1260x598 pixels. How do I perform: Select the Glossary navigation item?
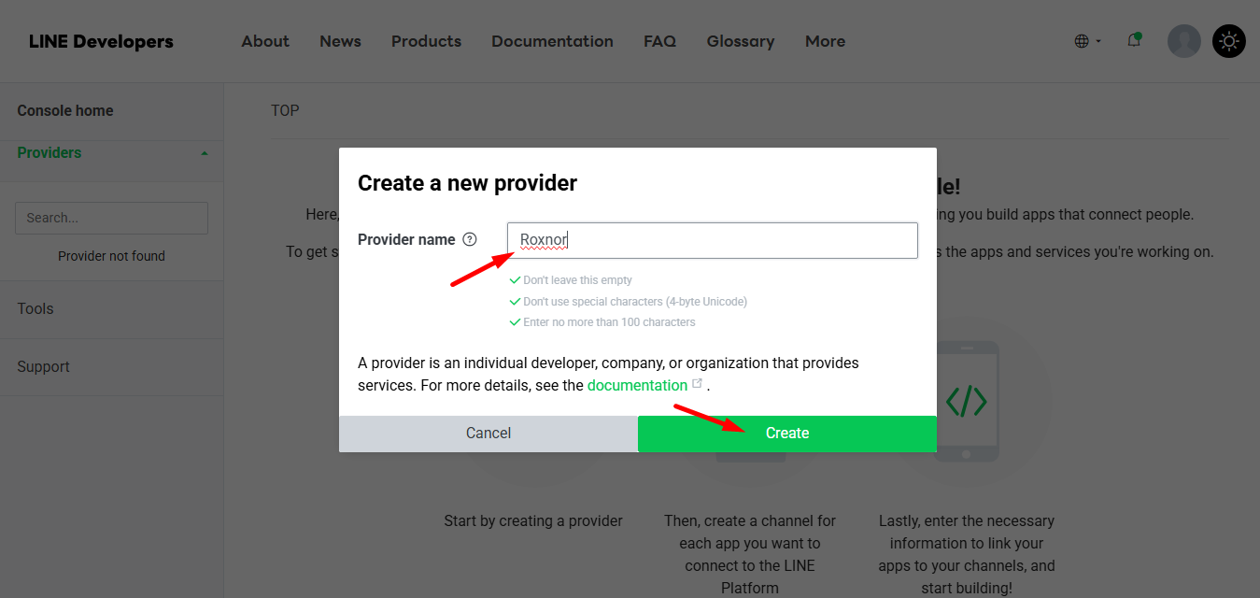[740, 40]
